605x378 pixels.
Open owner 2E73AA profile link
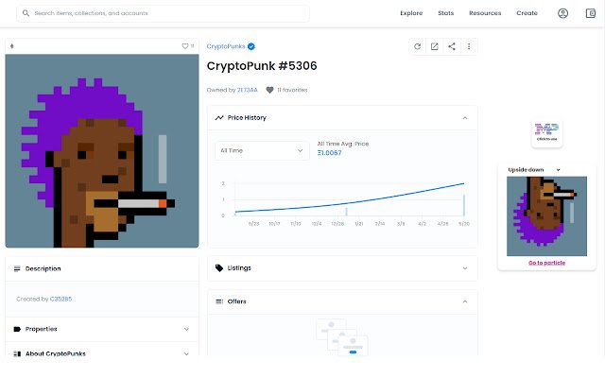[x=248, y=90]
